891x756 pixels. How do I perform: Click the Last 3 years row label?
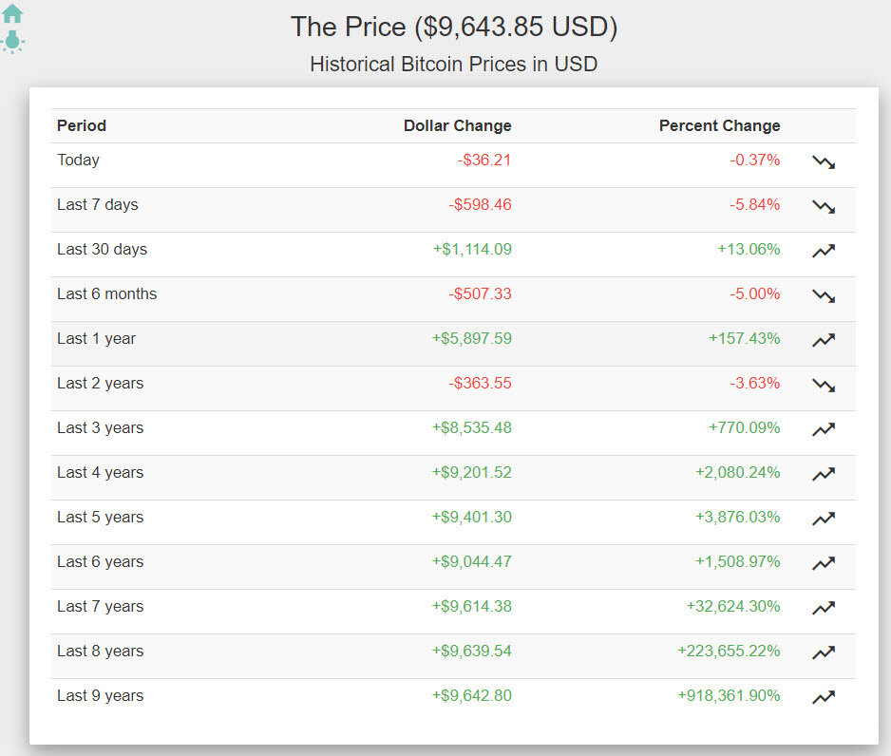(x=100, y=427)
